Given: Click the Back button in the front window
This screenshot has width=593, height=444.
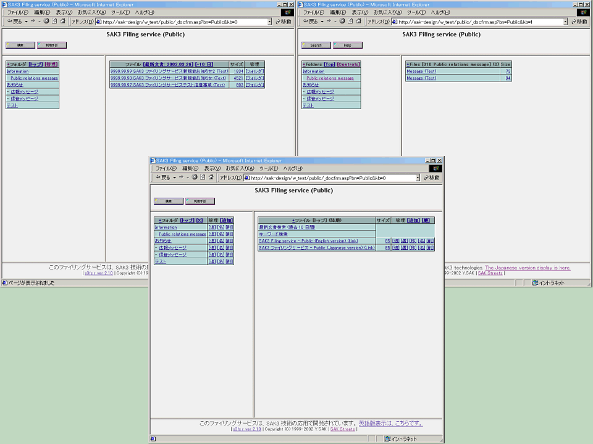Looking at the screenshot, I should pos(162,178).
